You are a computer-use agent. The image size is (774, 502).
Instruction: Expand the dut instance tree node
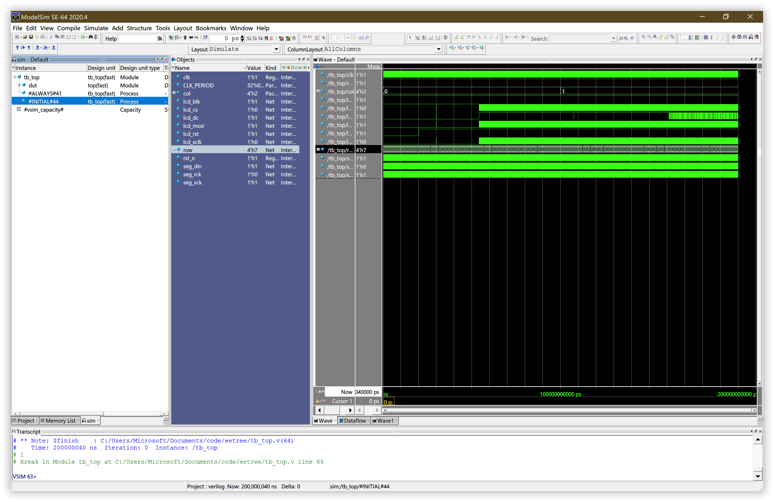click(19, 85)
